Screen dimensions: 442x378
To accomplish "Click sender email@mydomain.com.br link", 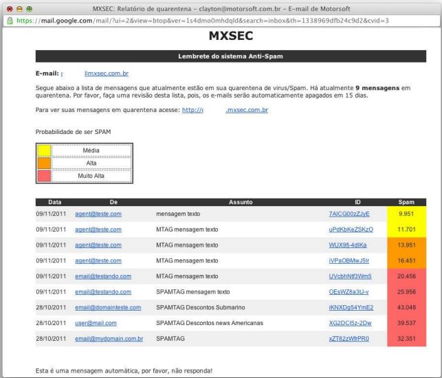I will coord(109,338).
